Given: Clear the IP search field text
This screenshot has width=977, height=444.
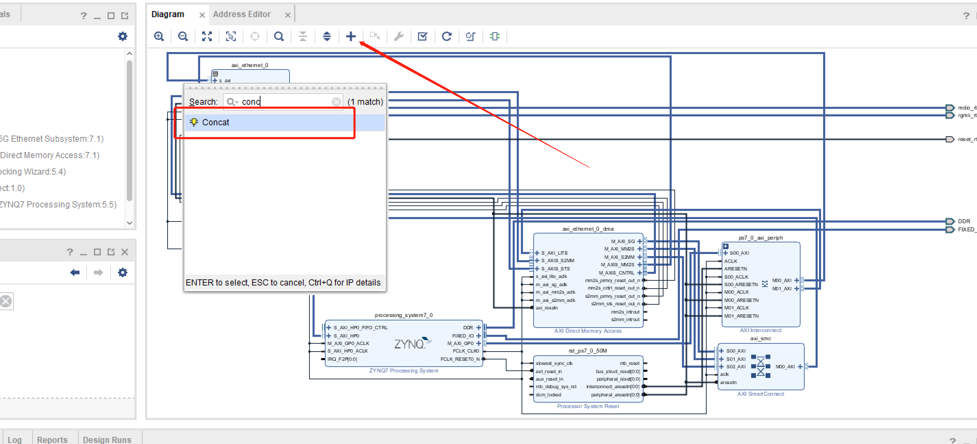Looking at the screenshot, I should click(x=336, y=102).
